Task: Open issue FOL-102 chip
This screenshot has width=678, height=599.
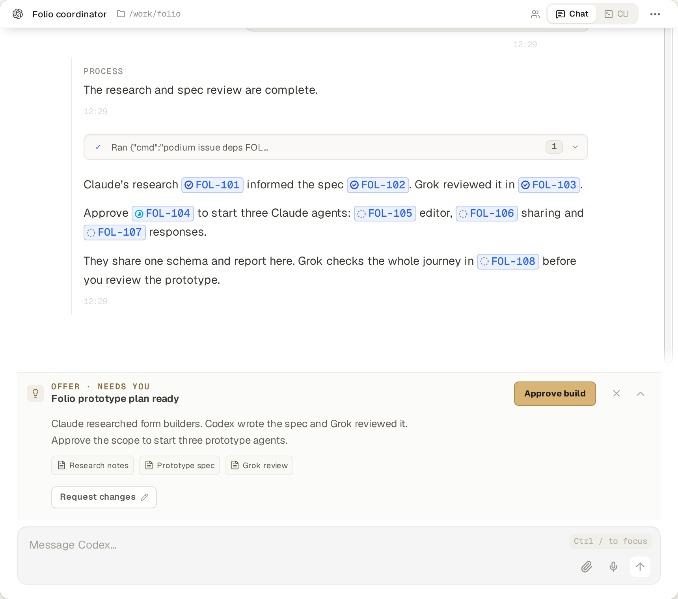Action: [x=378, y=185]
